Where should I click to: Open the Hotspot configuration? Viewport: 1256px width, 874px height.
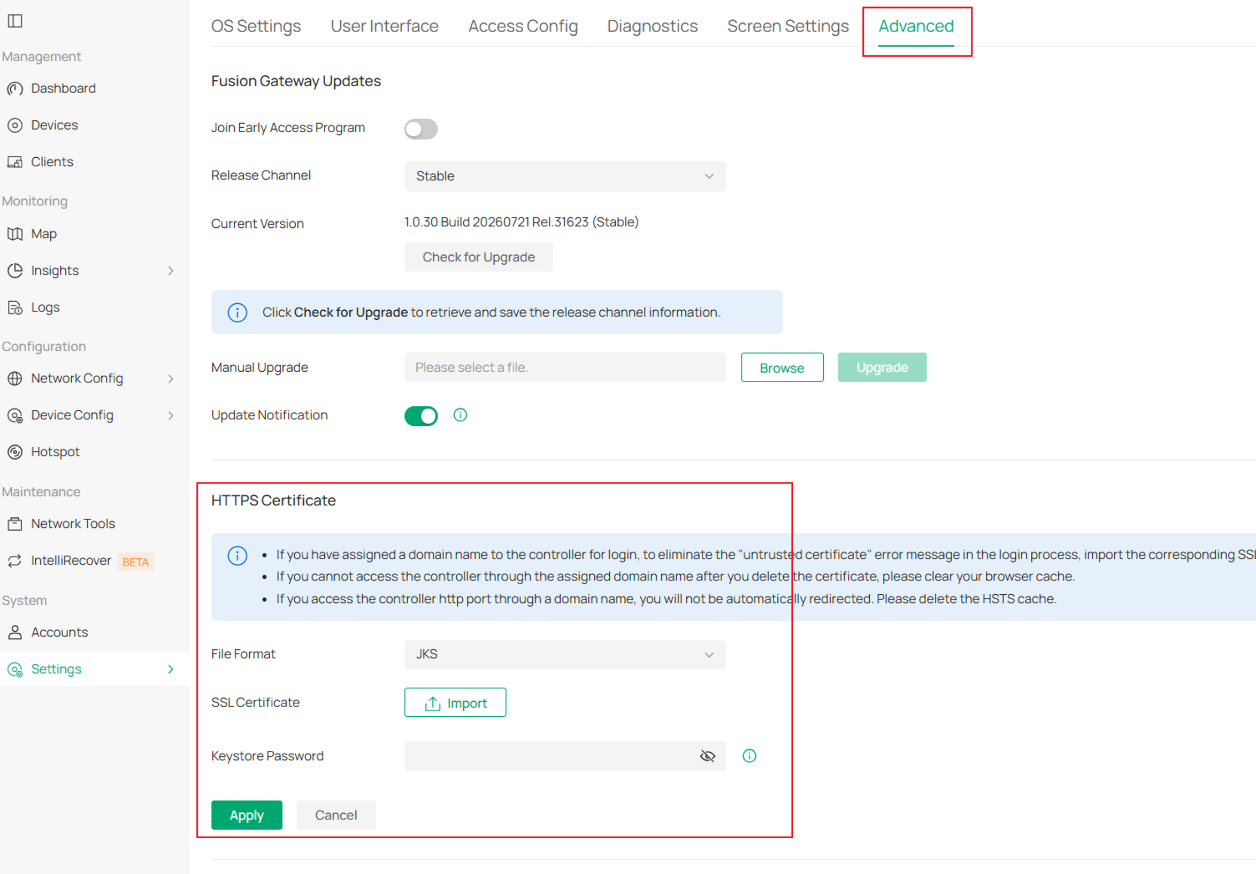click(55, 452)
